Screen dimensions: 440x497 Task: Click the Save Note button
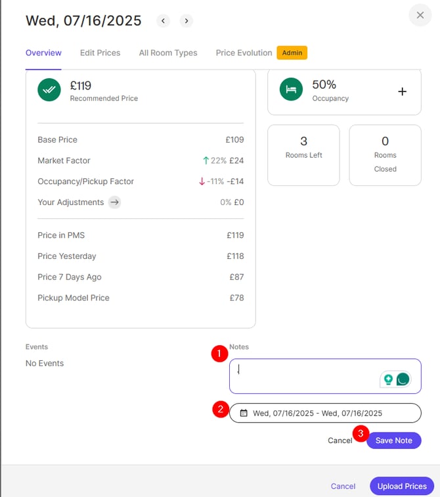coord(393,440)
